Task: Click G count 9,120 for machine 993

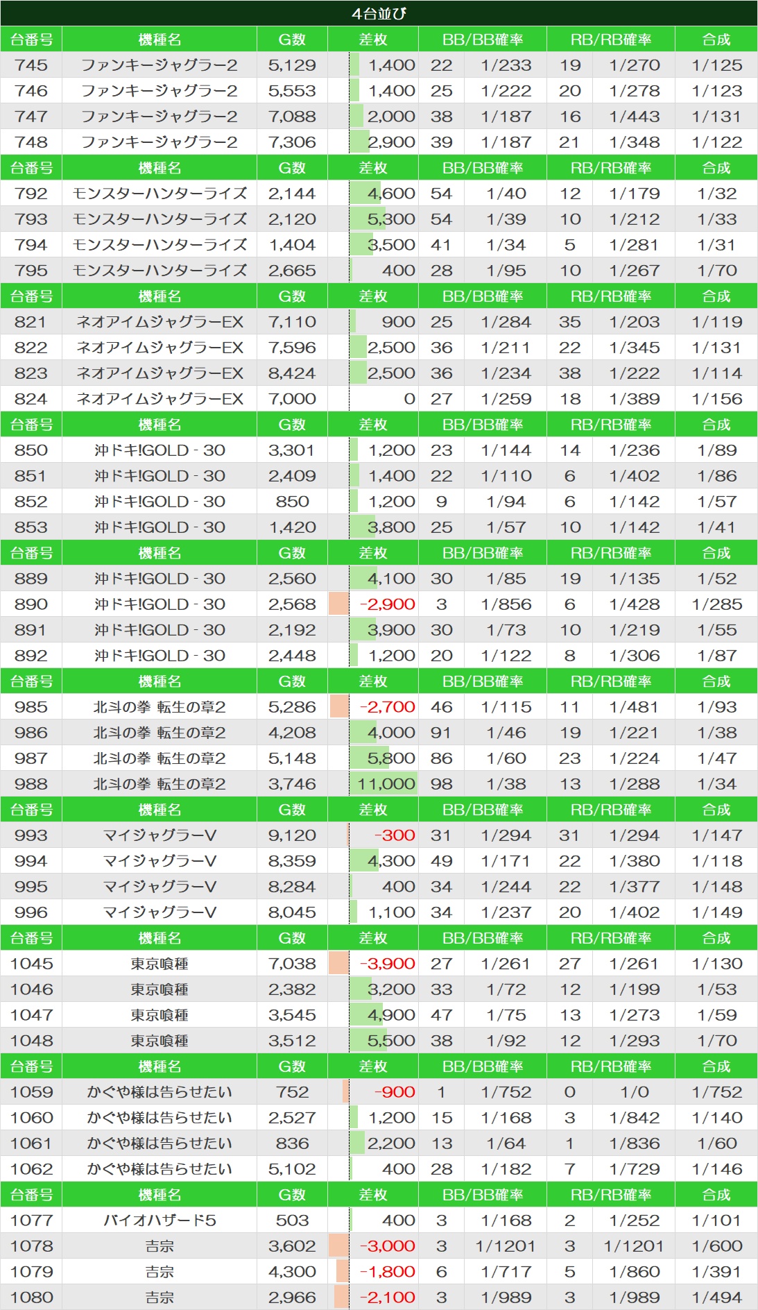Action: (292, 835)
